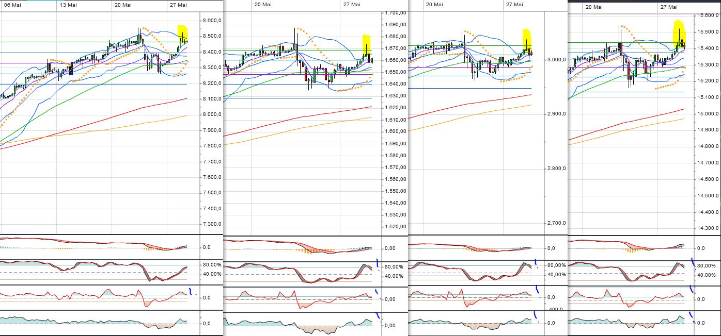
Task: Click 20 Mai in the 3.000,0 chart
Action: tap(434, 5)
